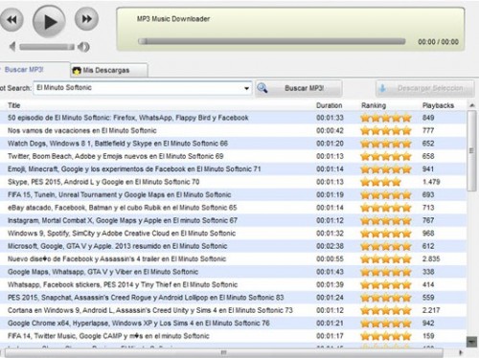This screenshot has width=479, height=358.
Task: Click the 00:00 / 00:00 time display
Action: pos(438,42)
